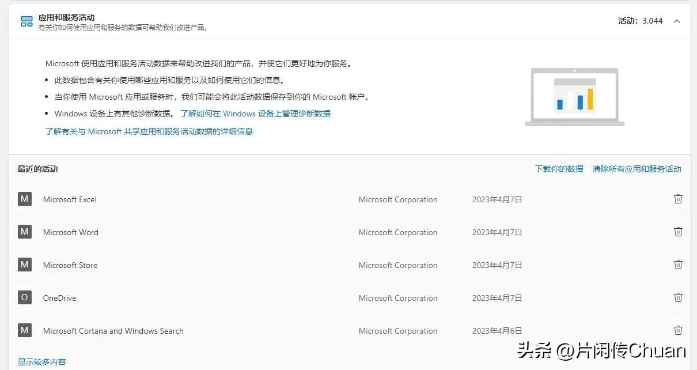This screenshot has height=370, width=697.
Task: Open the 下载你的数据 link
Action: 559,169
